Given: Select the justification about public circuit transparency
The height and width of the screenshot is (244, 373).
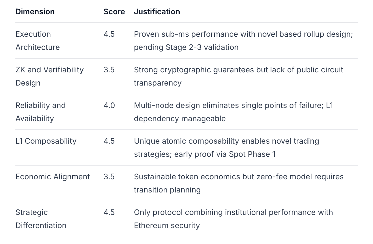Looking at the screenshot, I should [x=238, y=76].
